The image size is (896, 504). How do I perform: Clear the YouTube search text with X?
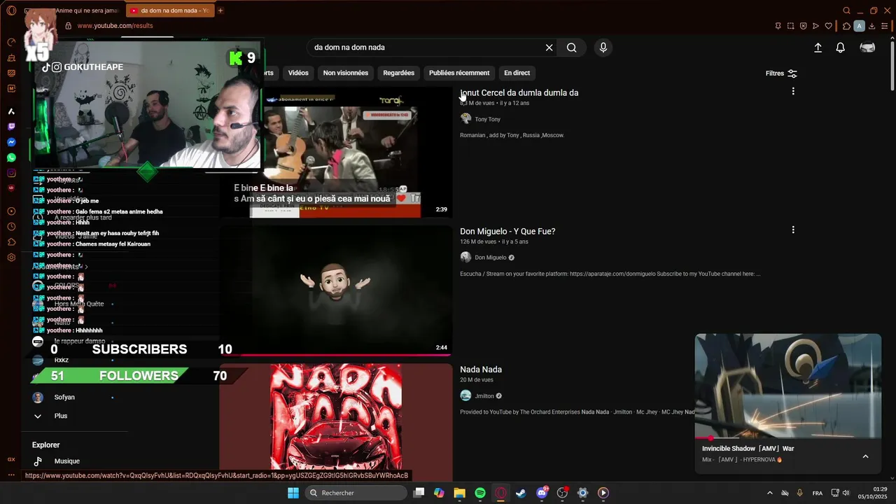pyautogui.click(x=549, y=48)
